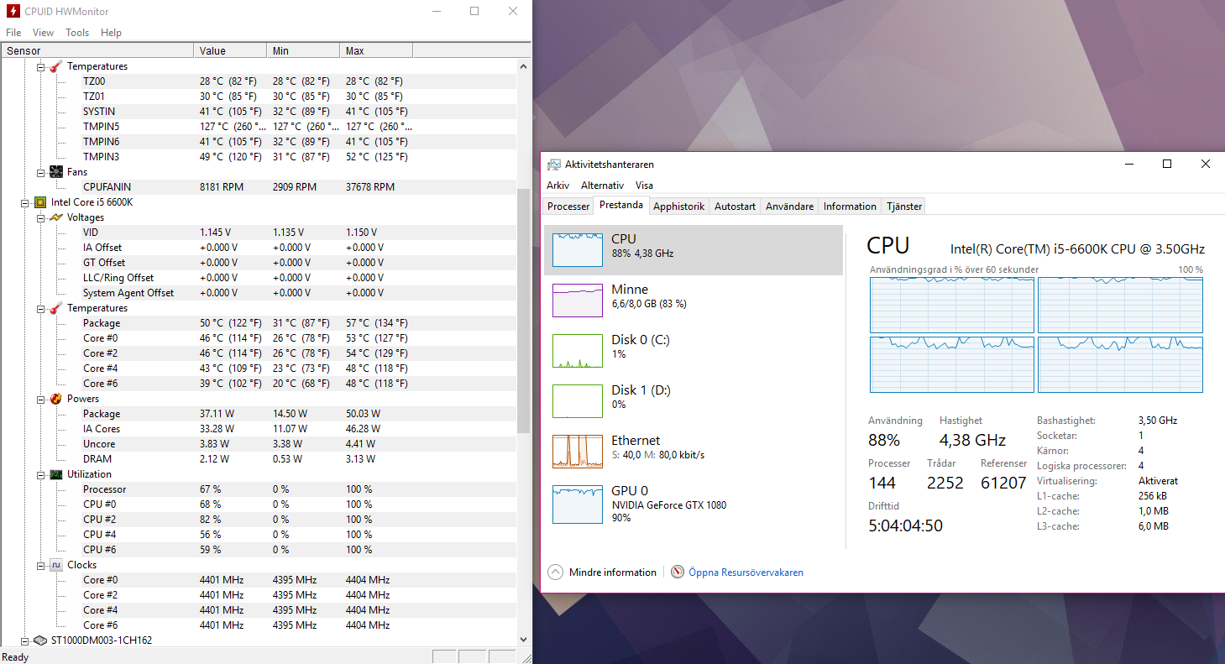Click the fan icon beside Fans
1225x664 pixels.
[x=56, y=172]
